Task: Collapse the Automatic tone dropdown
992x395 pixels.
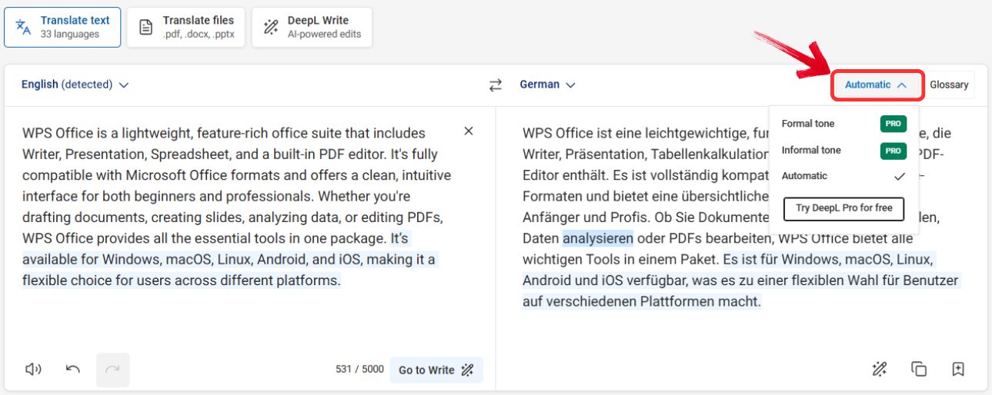Action: coord(877,85)
